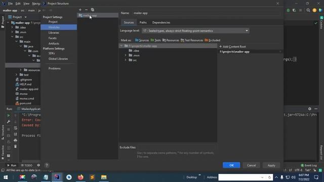Select SDKs under Platform Settings
Screen dimensions: 324x182
click(x=52, y=53)
